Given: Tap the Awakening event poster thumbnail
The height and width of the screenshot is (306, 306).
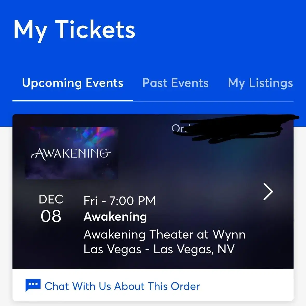Looking at the screenshot, I should coord(72,153).
